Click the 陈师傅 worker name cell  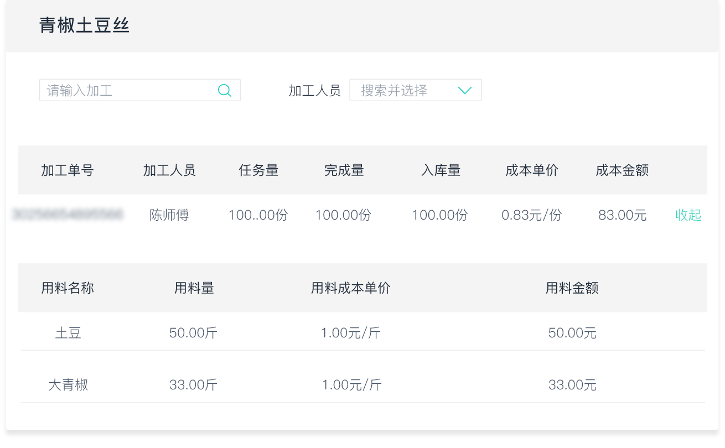coord(169,215)
